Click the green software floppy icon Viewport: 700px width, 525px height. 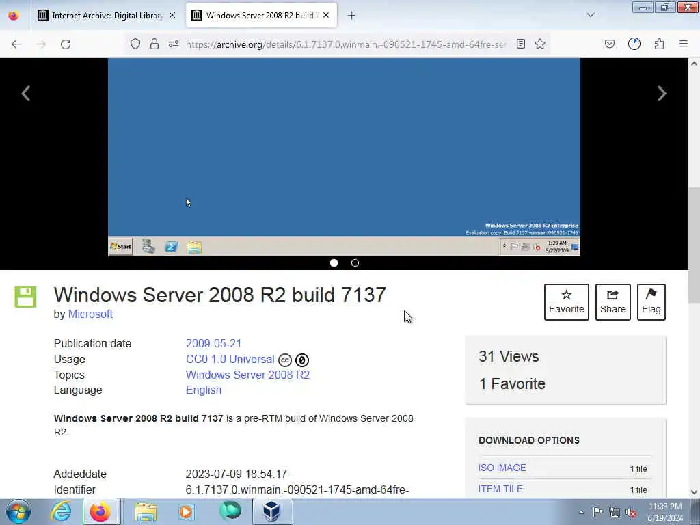(25, 297)
